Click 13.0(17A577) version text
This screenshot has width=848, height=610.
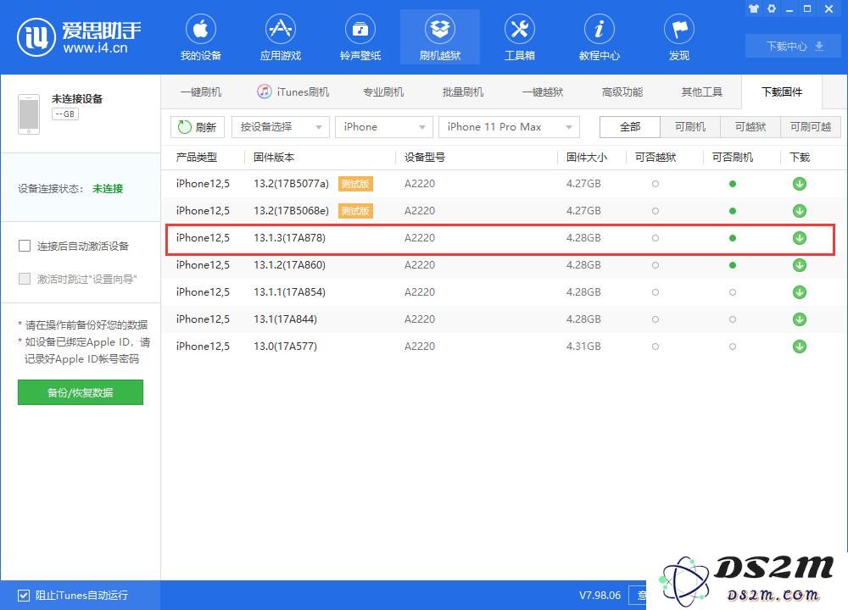pos(285,347)
